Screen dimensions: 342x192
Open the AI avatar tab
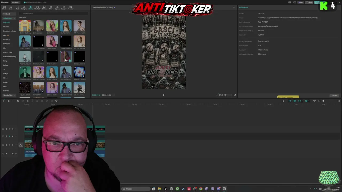click(x=71, y=7)
